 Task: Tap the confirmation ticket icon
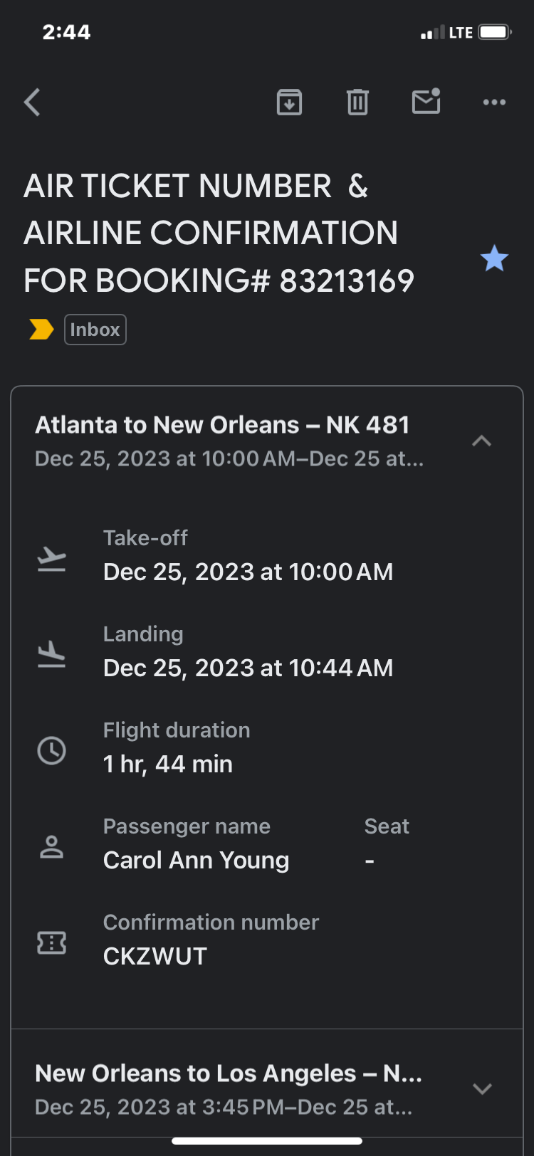pos(51,943)
